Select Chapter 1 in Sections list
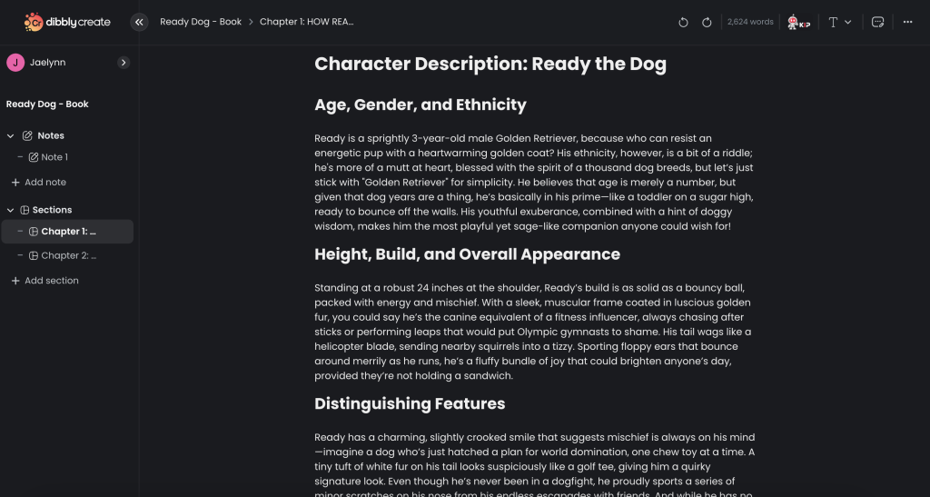Screen dimensions: 930x497 pyautogui.click(x=68, y=232)
